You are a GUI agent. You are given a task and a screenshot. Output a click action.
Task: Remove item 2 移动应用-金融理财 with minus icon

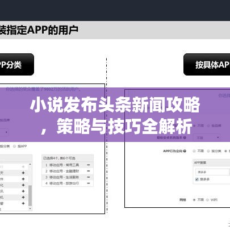(89, 171)
